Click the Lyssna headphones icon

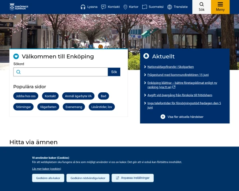tap(83, 7)
